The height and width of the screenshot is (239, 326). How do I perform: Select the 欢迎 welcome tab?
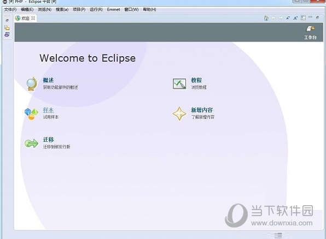click(25, 18)
